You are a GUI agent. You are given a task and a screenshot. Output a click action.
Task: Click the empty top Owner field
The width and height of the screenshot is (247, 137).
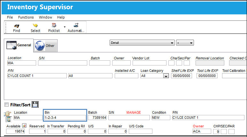point(121,63)
